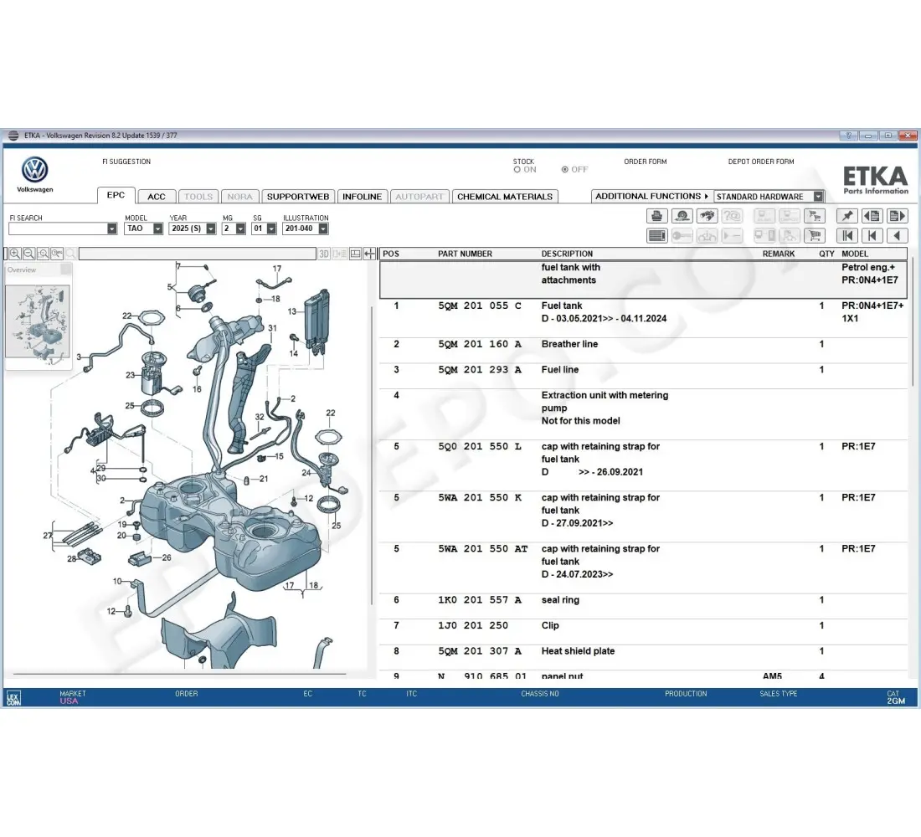The width and height of the screenshot is (921, 837).
Task: Click the parts list vertical scrollbar
Action: point(912,323)
